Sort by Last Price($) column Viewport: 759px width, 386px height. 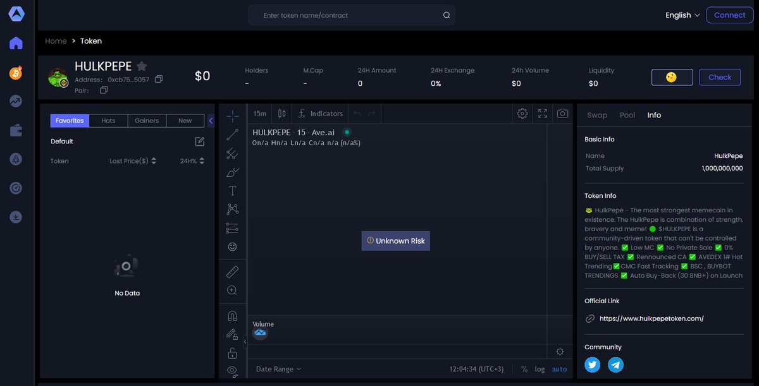[133, 161]
